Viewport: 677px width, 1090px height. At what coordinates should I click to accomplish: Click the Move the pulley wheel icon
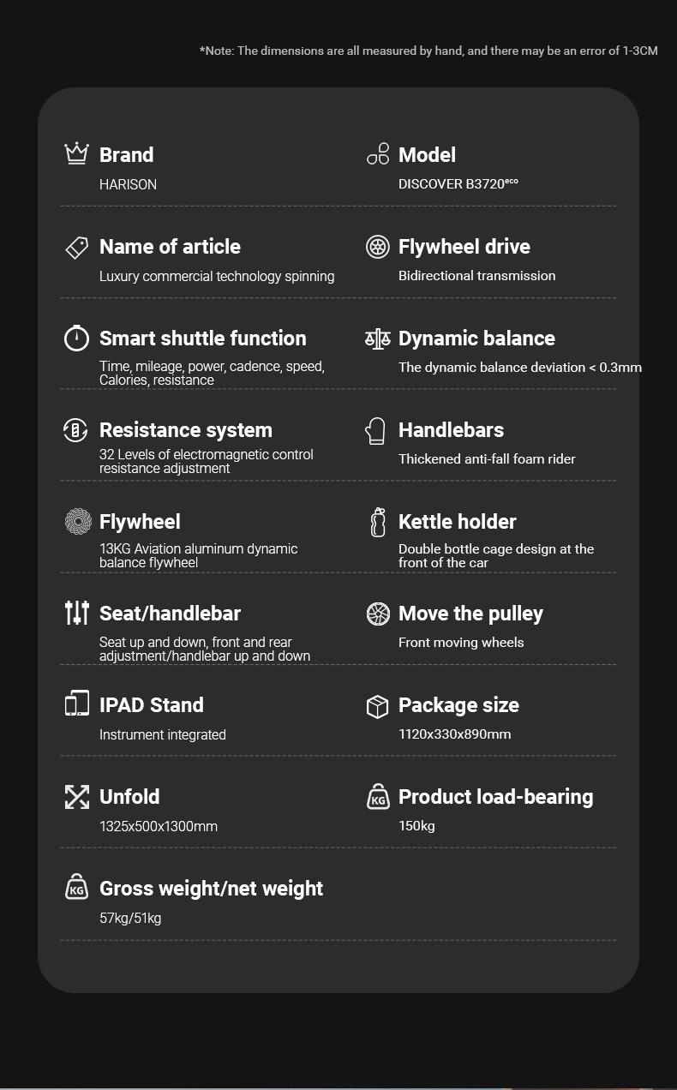click(x=378, y=614)
